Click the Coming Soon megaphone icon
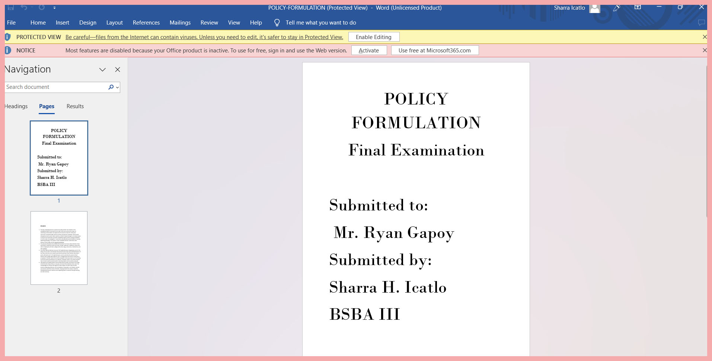Image resolution: width=712 pixels, height=361 pixels. click(x=617, y=8)
